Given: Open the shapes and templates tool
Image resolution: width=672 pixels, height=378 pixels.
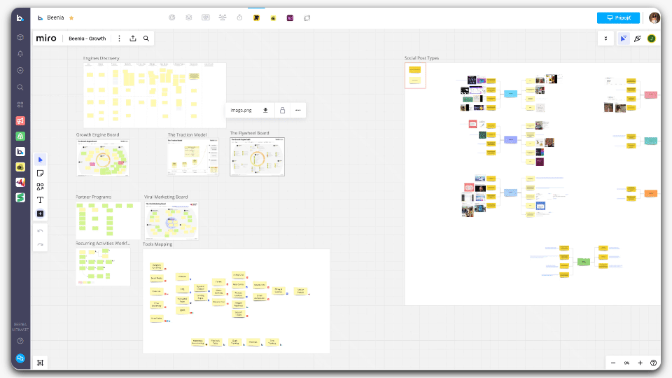Looking at the screenshot, I should (x=40, y=186).
